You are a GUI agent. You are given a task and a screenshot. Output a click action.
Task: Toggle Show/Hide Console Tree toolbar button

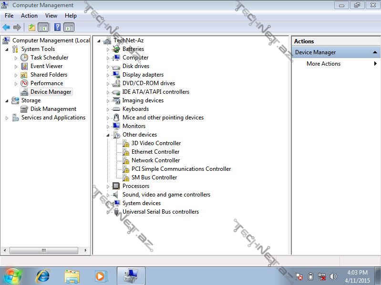43,27
